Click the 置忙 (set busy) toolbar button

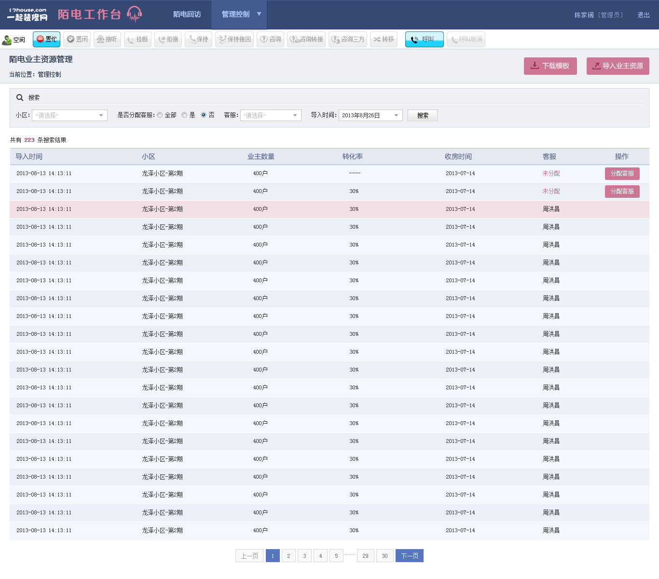point(47,40)
